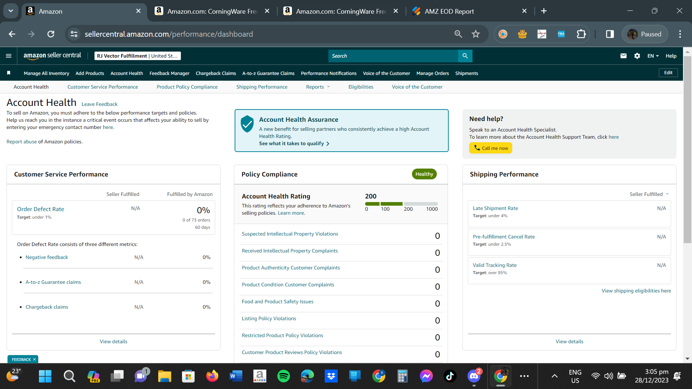
Task: Close the FEEDBACK tab widget
Action: (x=35, y=359)
